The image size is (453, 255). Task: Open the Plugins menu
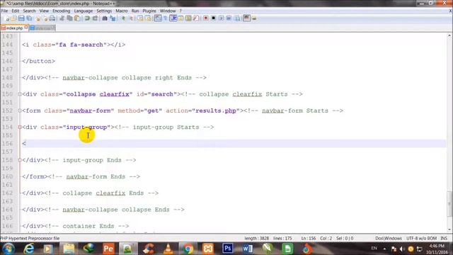tap(149, 11)
